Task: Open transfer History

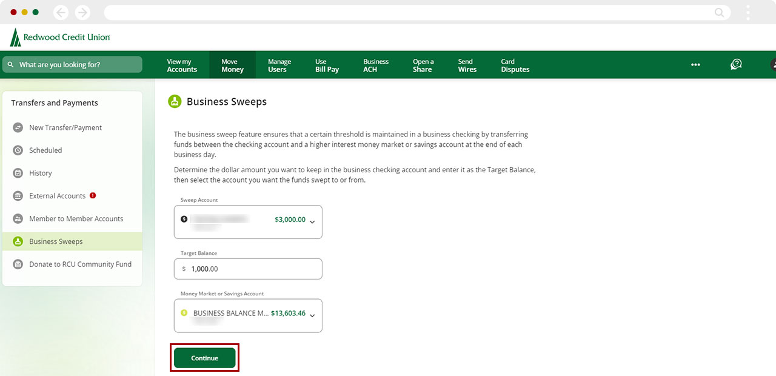Action: pyautogui.click(x=72, y=173)
